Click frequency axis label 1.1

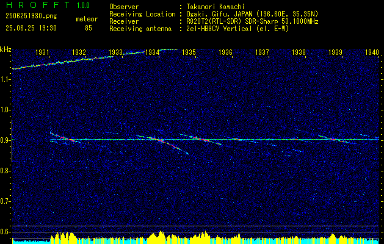pyautogui.click(x=5, y=80)
